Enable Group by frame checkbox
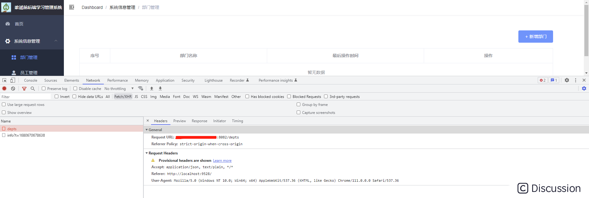Screen dimensions: 589x198 [x=298, y=104]
